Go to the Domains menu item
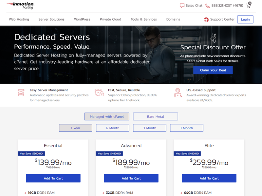 click(173, 19)
